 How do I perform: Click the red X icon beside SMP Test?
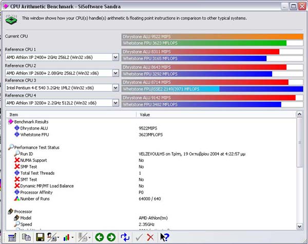(17, 166)
